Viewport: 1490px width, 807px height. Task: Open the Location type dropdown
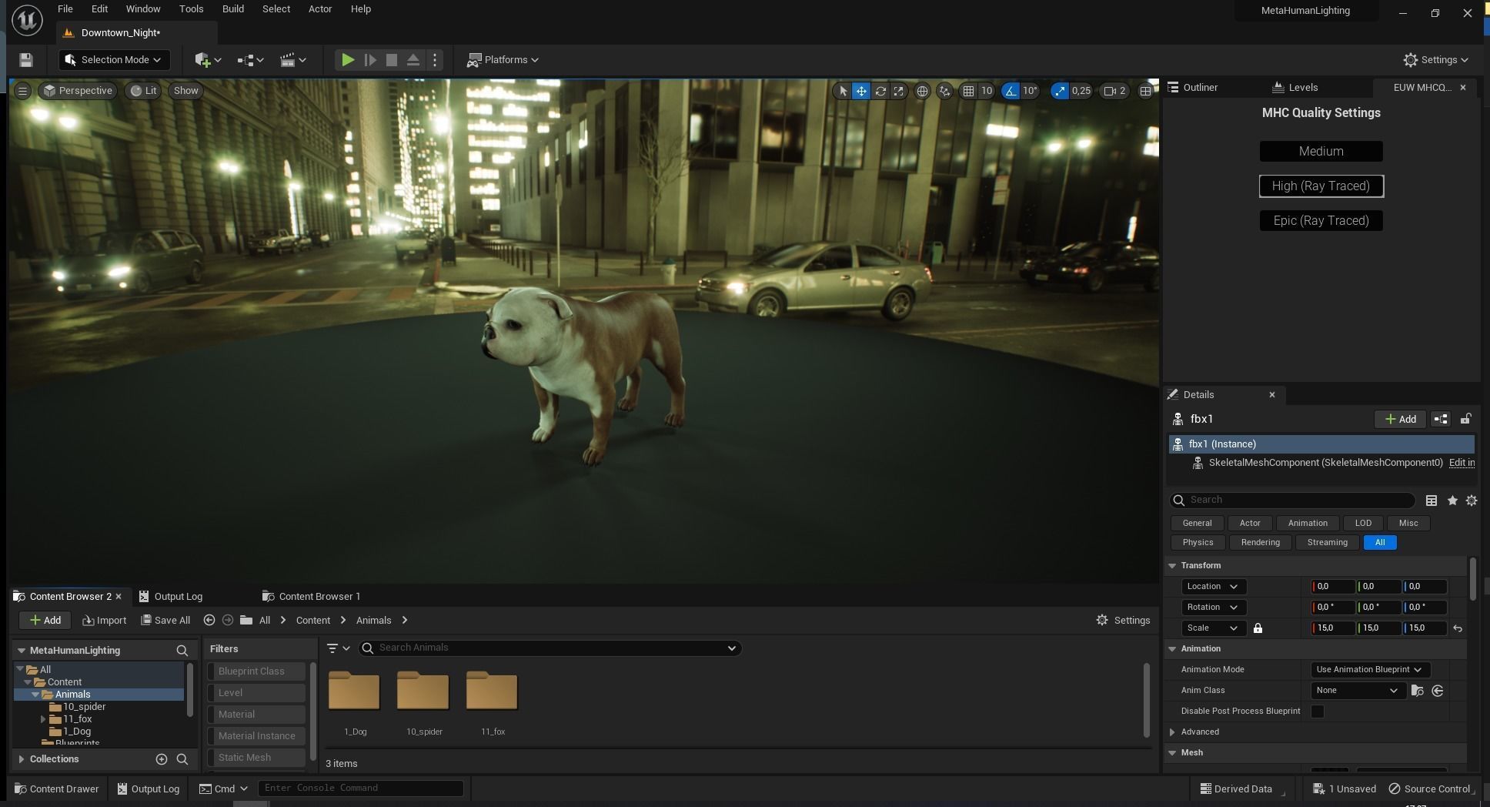(x=1214, y=587)
